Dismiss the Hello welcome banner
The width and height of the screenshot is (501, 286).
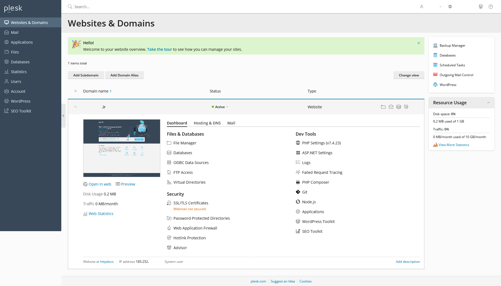point(419,43)
